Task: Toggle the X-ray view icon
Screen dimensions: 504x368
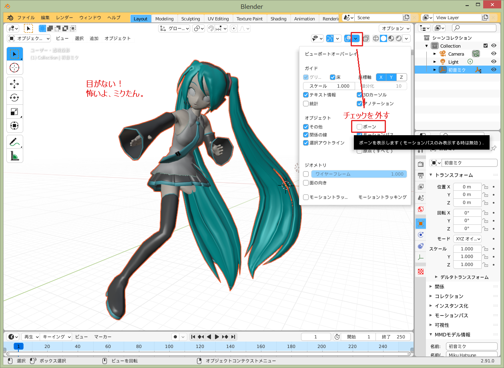Action: coord(365,38)
